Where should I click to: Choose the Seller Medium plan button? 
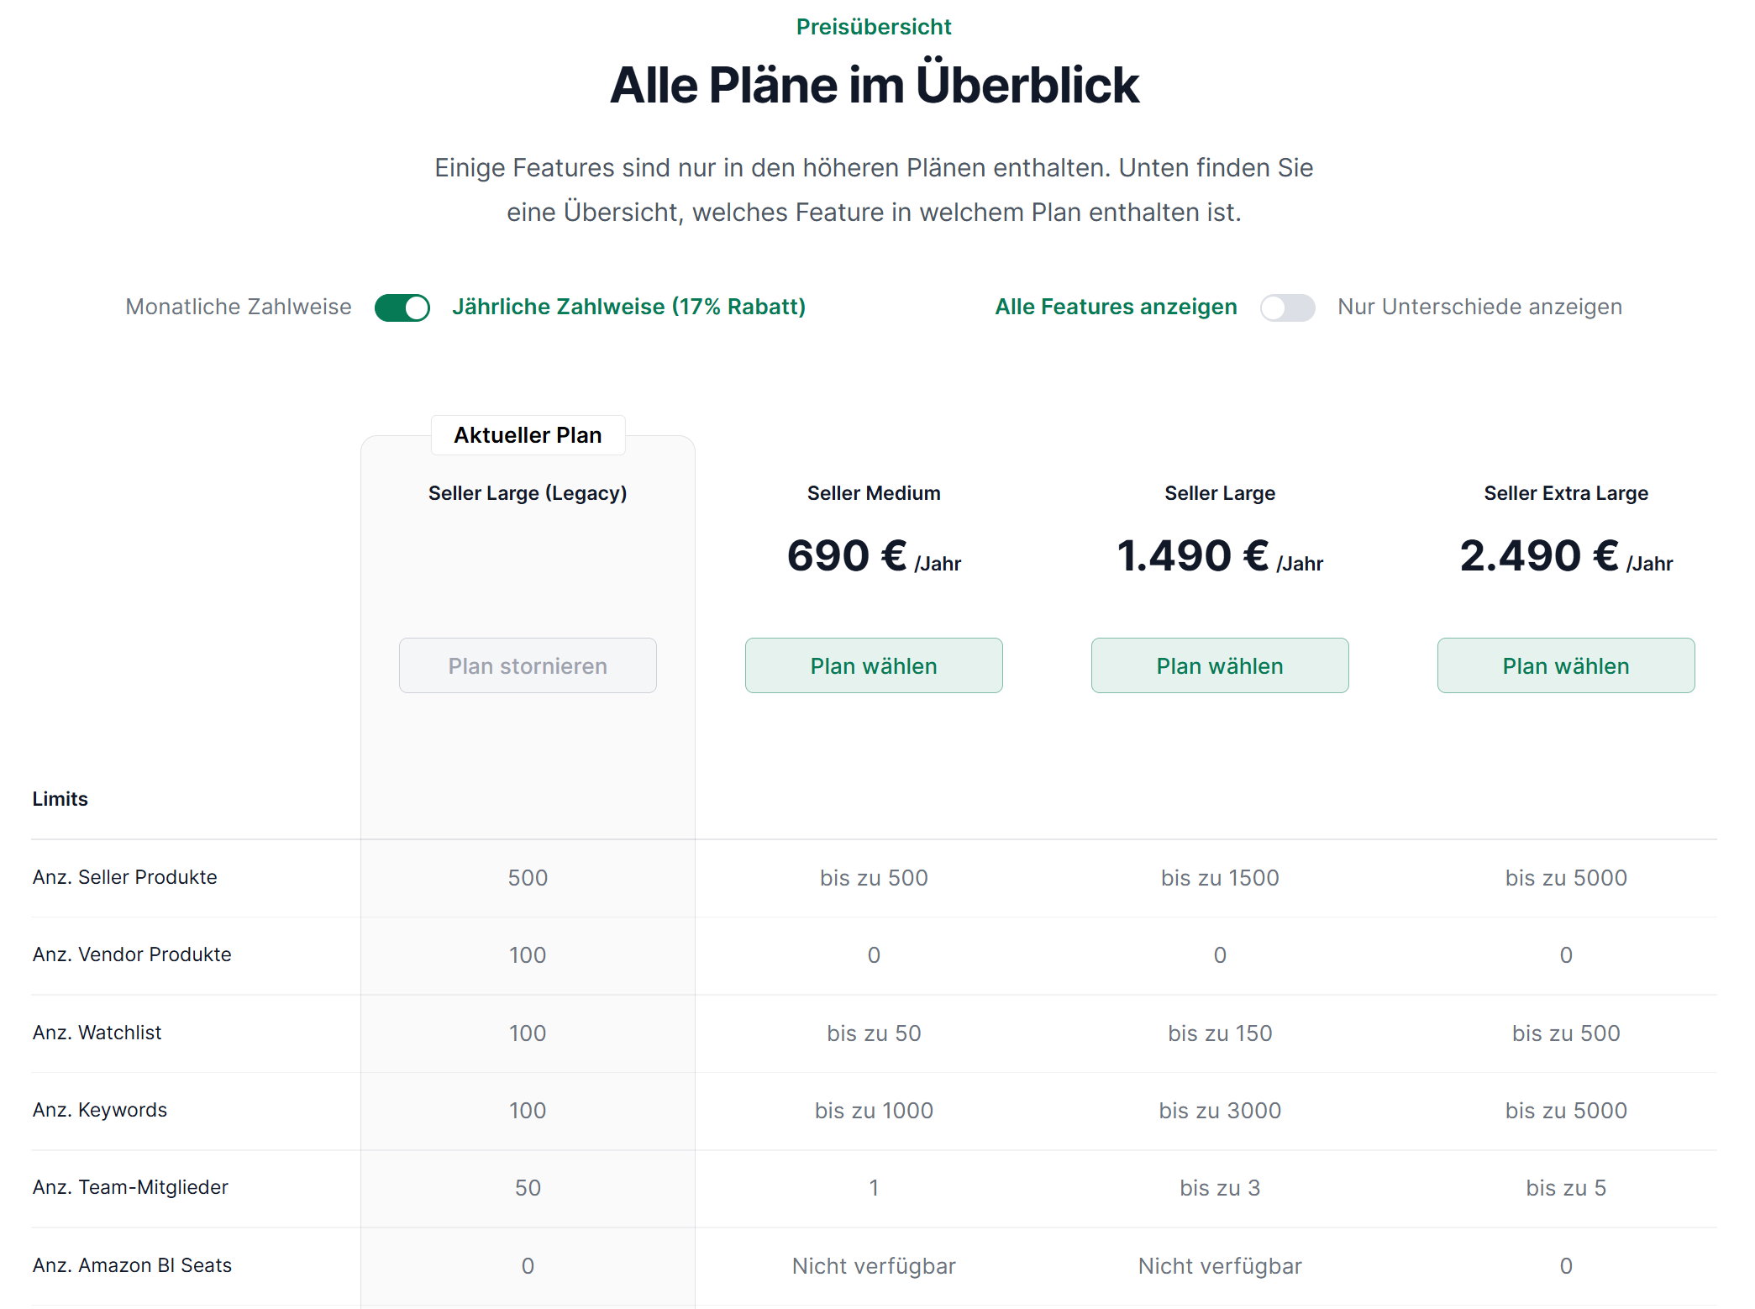(874, 665)
